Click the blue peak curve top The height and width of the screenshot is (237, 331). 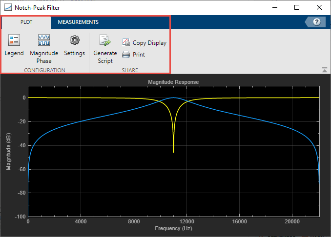click(x=173, y=98)
